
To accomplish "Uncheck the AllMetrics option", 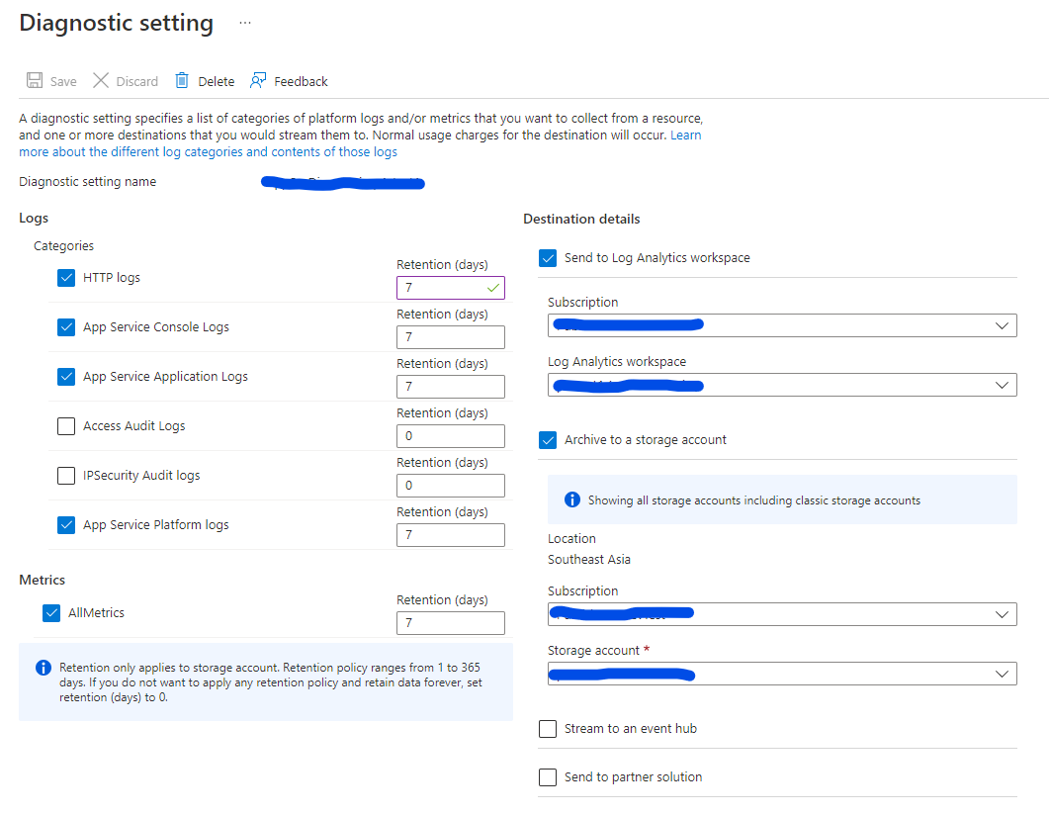I will coord(50,612).
